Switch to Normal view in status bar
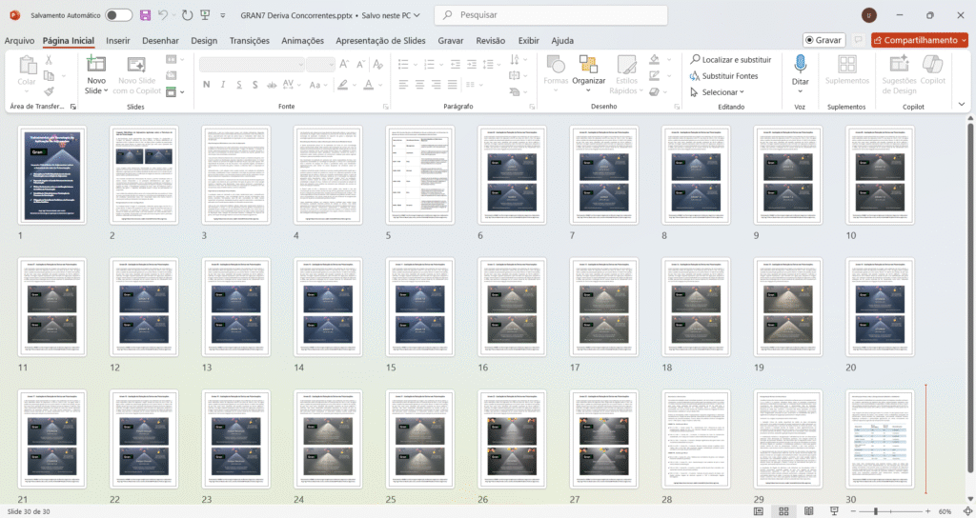The width and height of the screenshot is (976, 518). 759,511
